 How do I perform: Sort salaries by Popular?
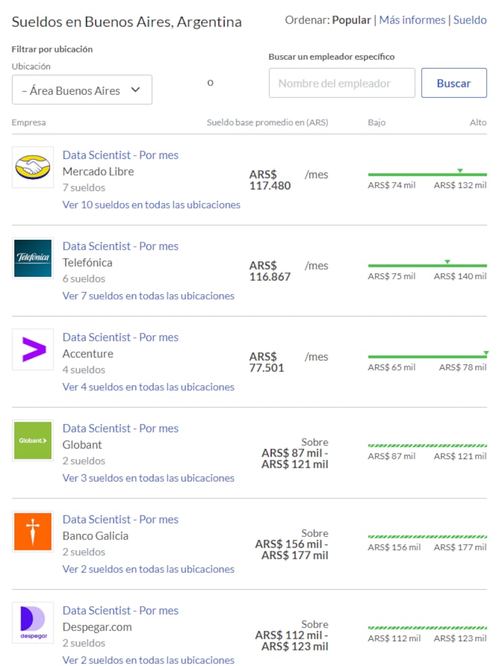351,20
